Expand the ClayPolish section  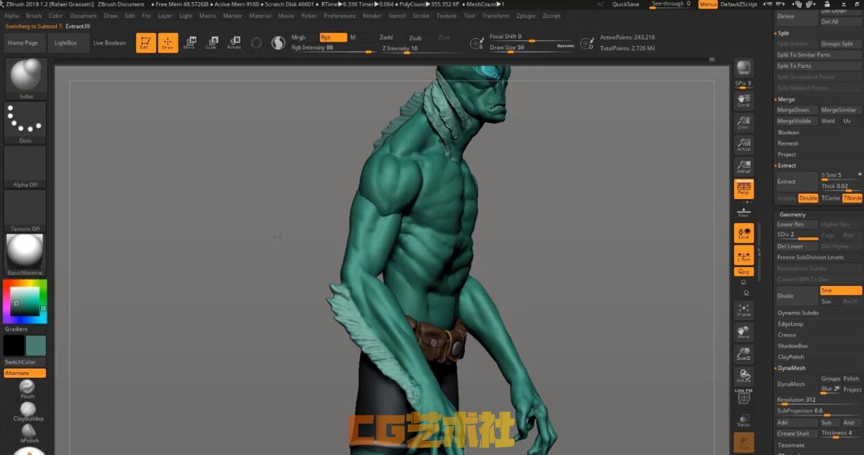click(x=791, y=357)
